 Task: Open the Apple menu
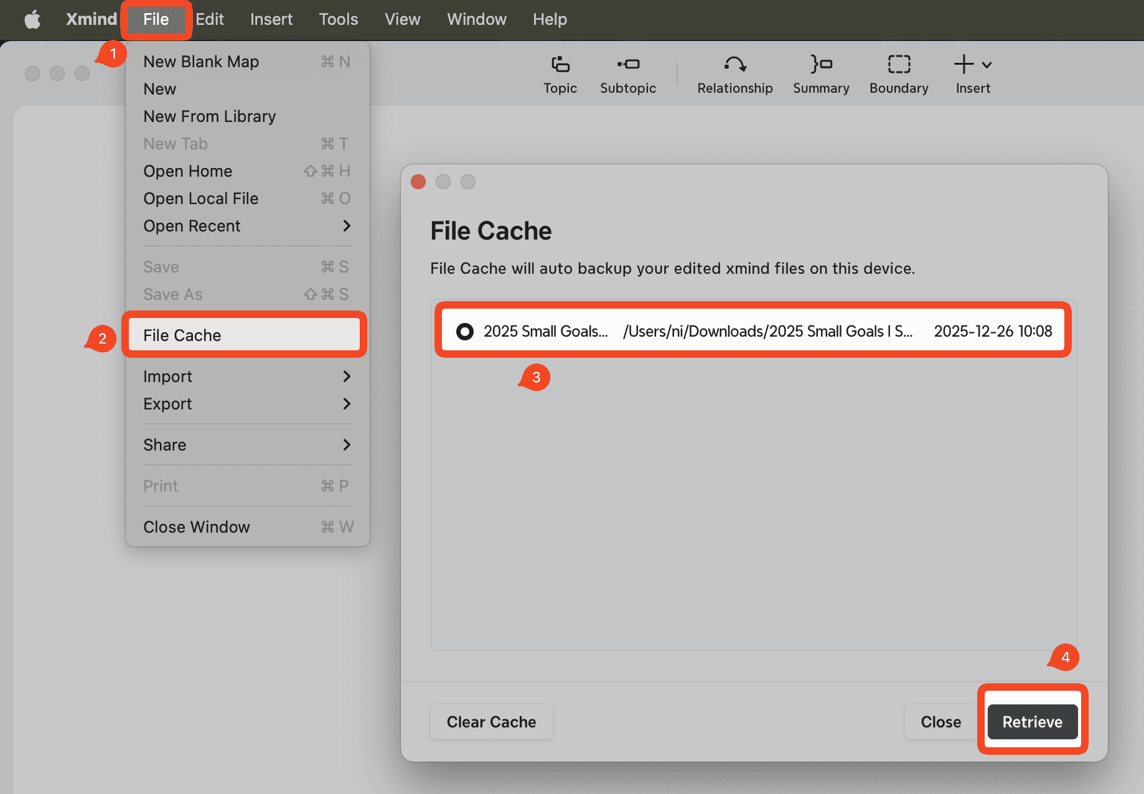pyautogui.click(x=32, y=19)
